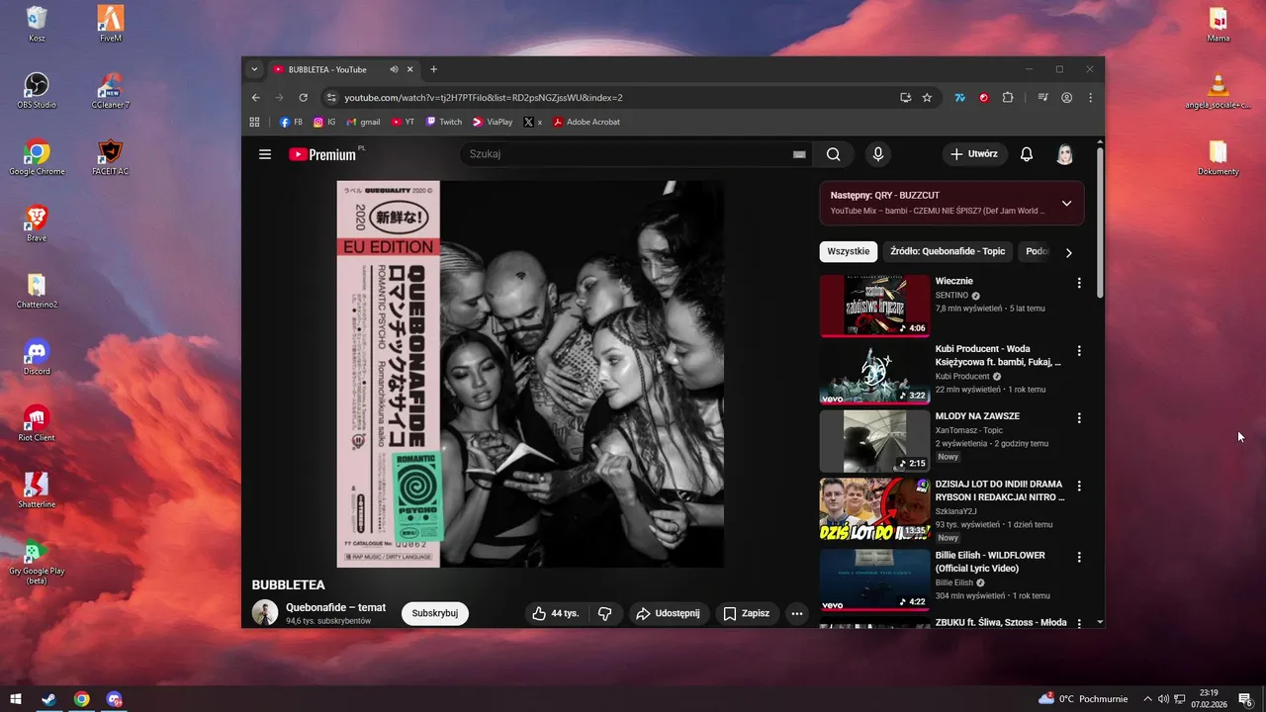The height and width of the screenshot is (712, 1266).
Task: Open the red extension icon in the Chrome toolbar
Action: (x=984, y=98)
